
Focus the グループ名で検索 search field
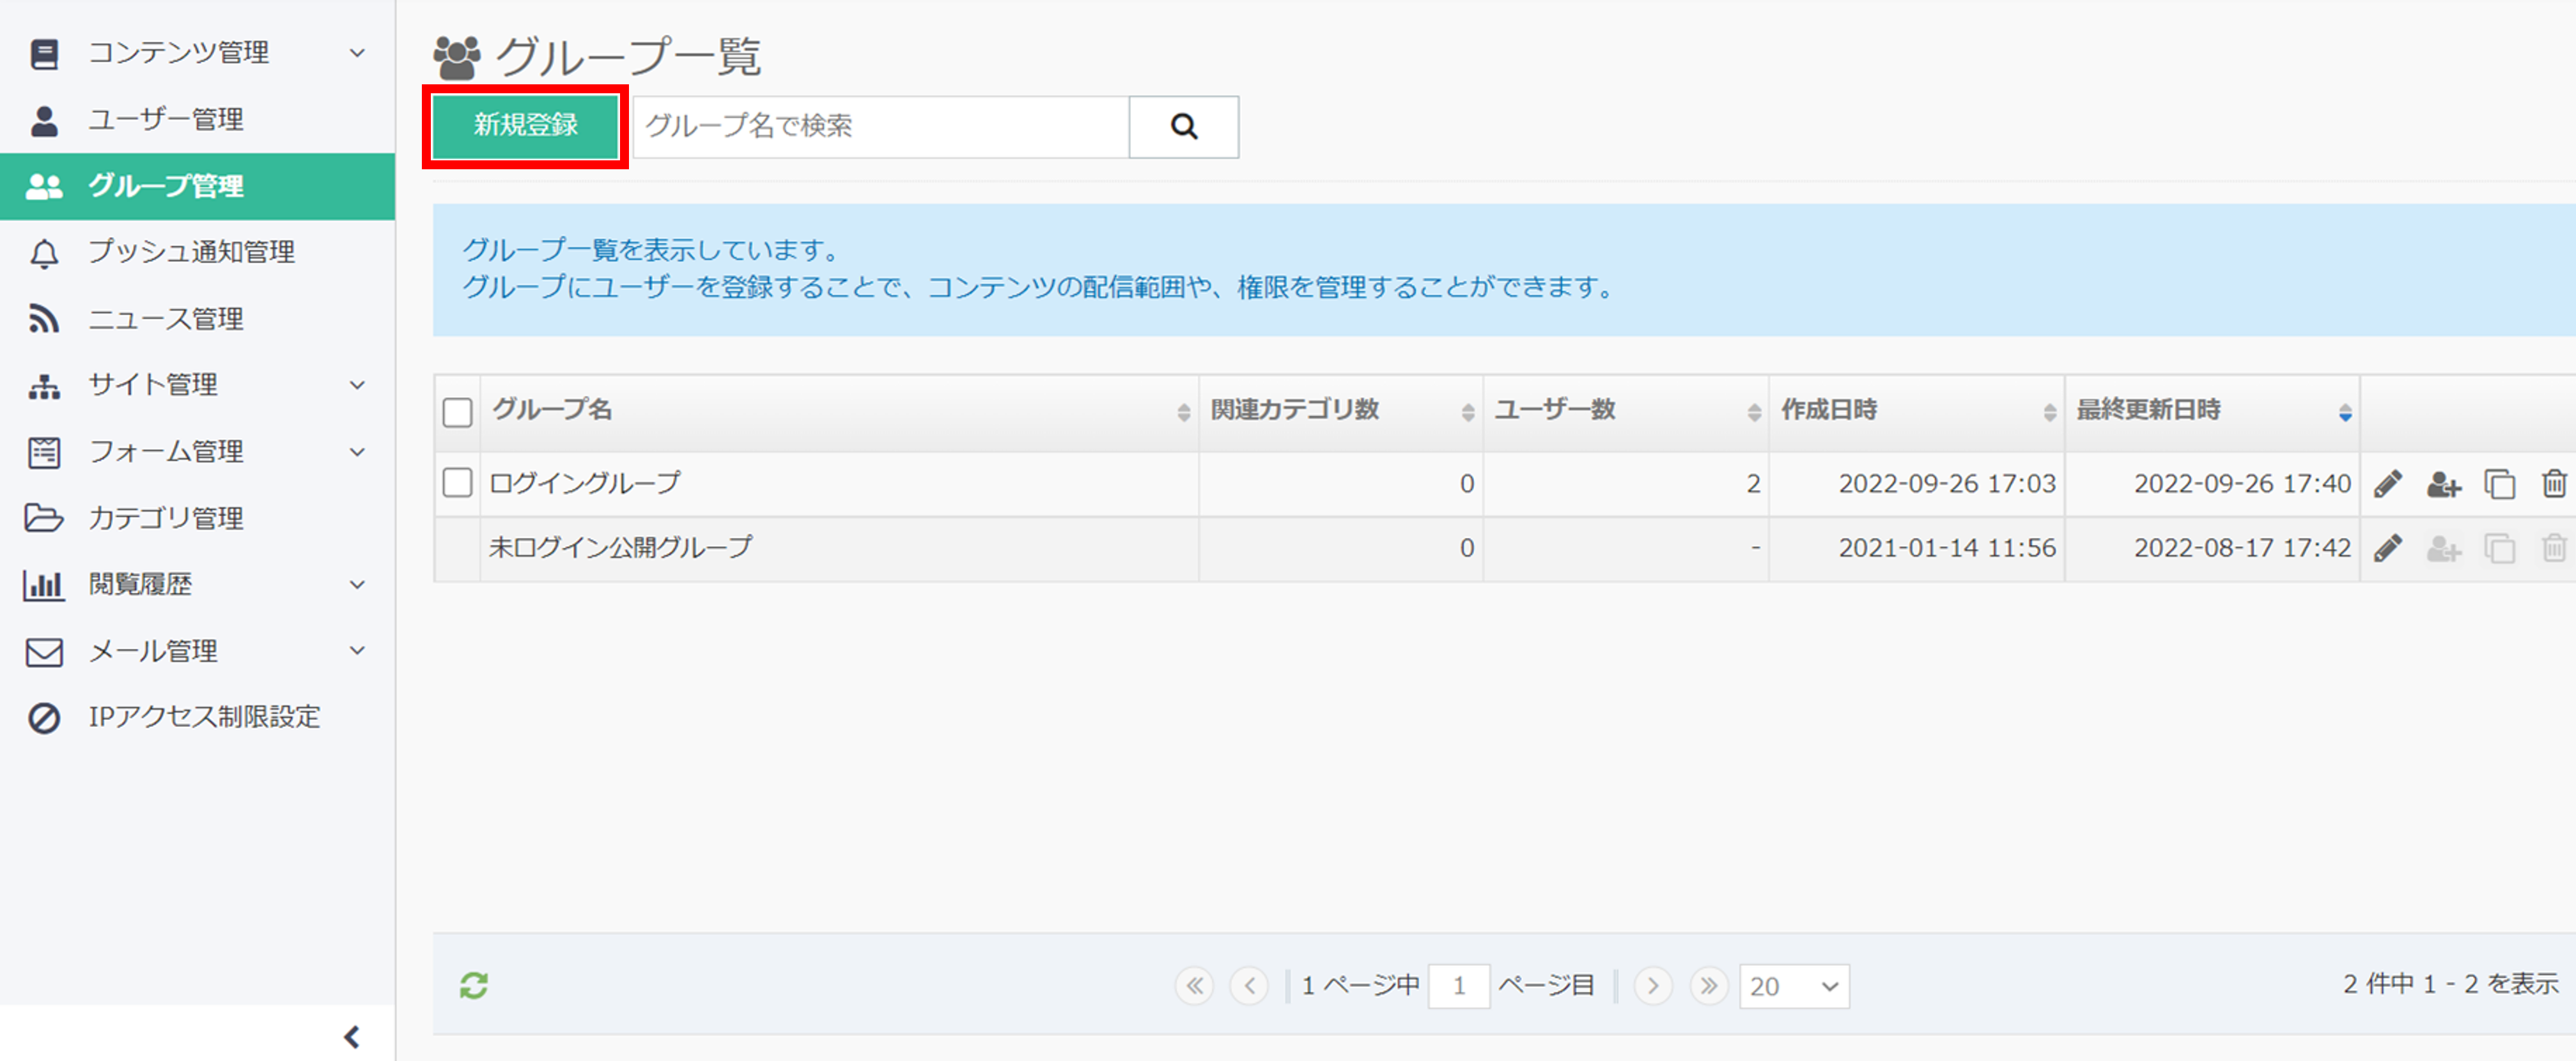[x=881, y=126]
